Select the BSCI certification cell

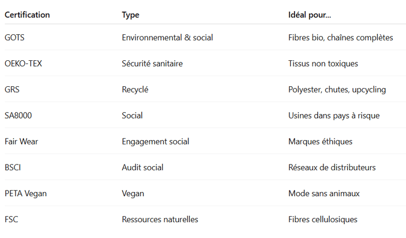pos(13,167)
